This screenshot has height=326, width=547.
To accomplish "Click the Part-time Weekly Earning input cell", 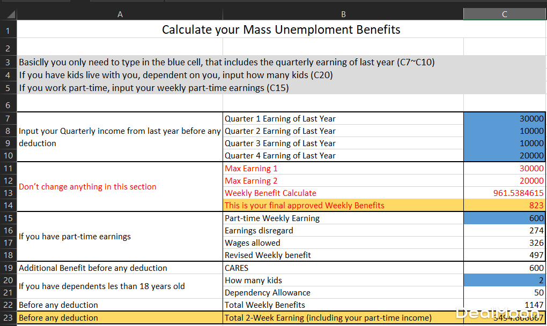I will (505, 218).
